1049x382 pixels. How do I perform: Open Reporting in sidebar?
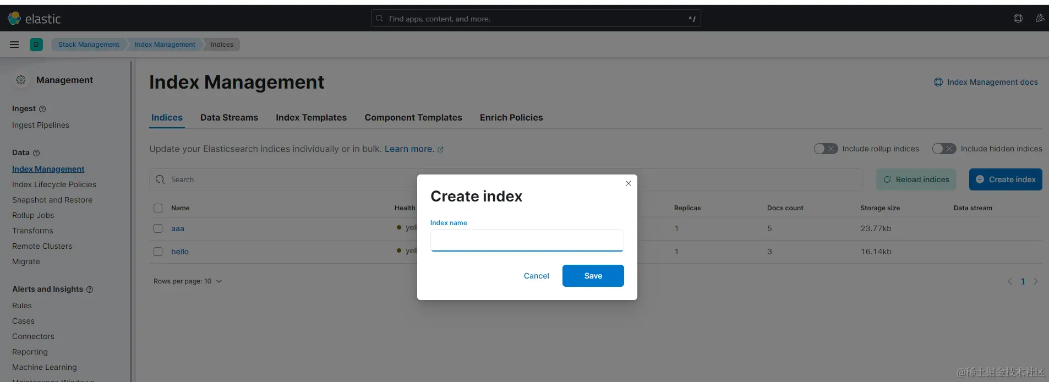(x=30, y=352)
